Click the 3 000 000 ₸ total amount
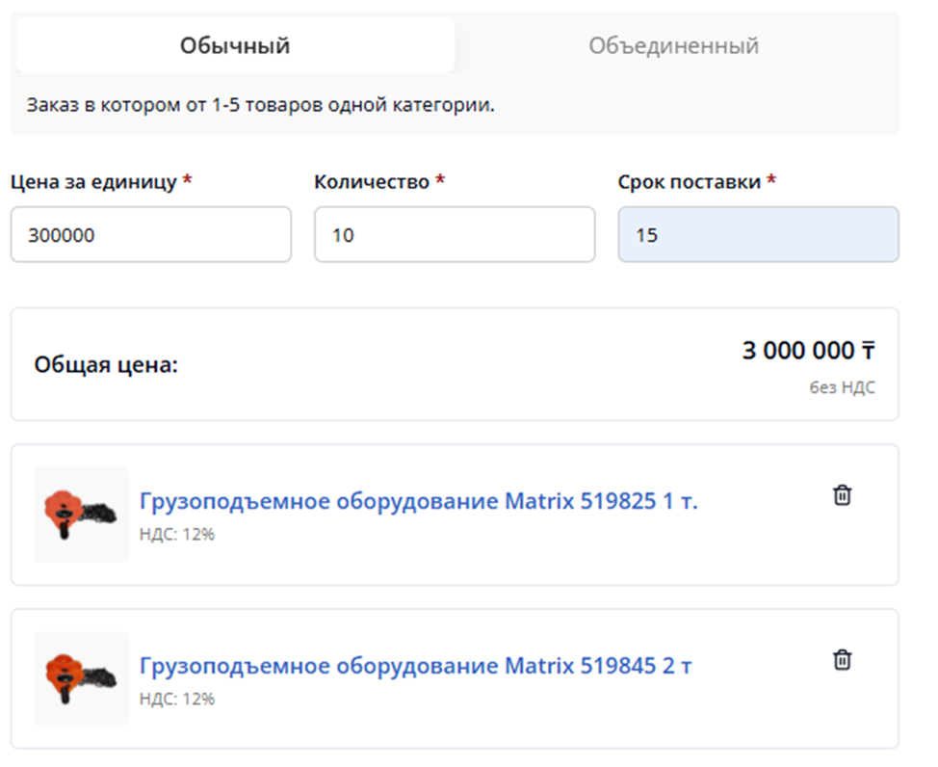The height and width of the screenshot is (767, 938). [x=808, y=351]
